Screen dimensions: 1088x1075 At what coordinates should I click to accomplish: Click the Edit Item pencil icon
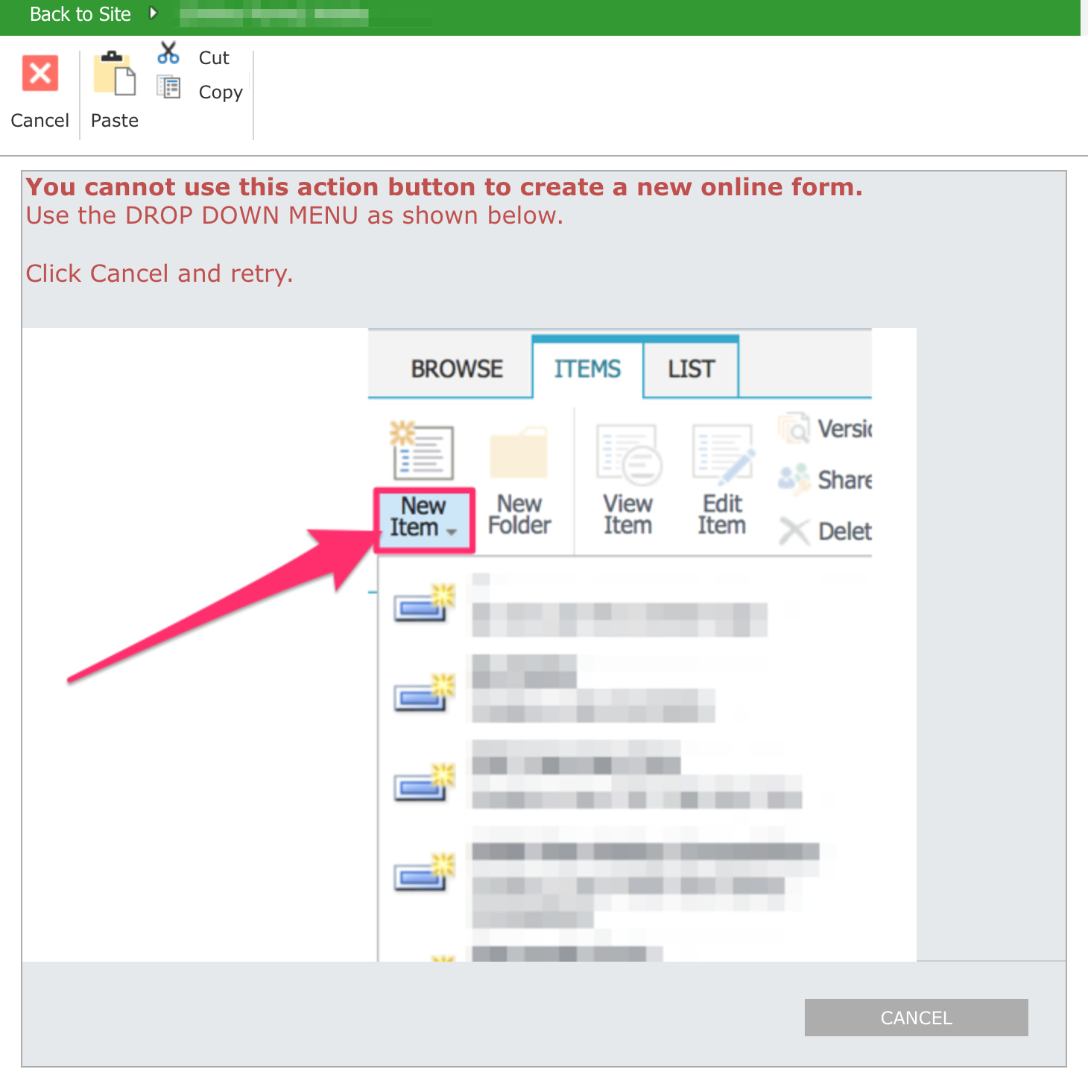click(722, 453)
